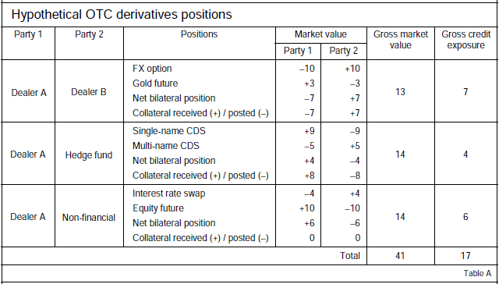Click the 'Positions' column header
The width and height of the screenshot is (499, 284).
[x=200, y=34]
